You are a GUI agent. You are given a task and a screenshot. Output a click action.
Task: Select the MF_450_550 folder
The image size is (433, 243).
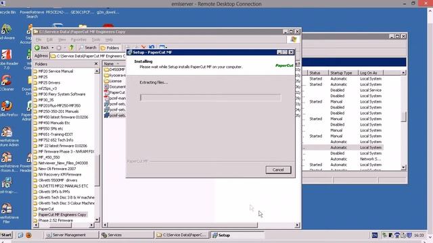click(x=49, y=157)
